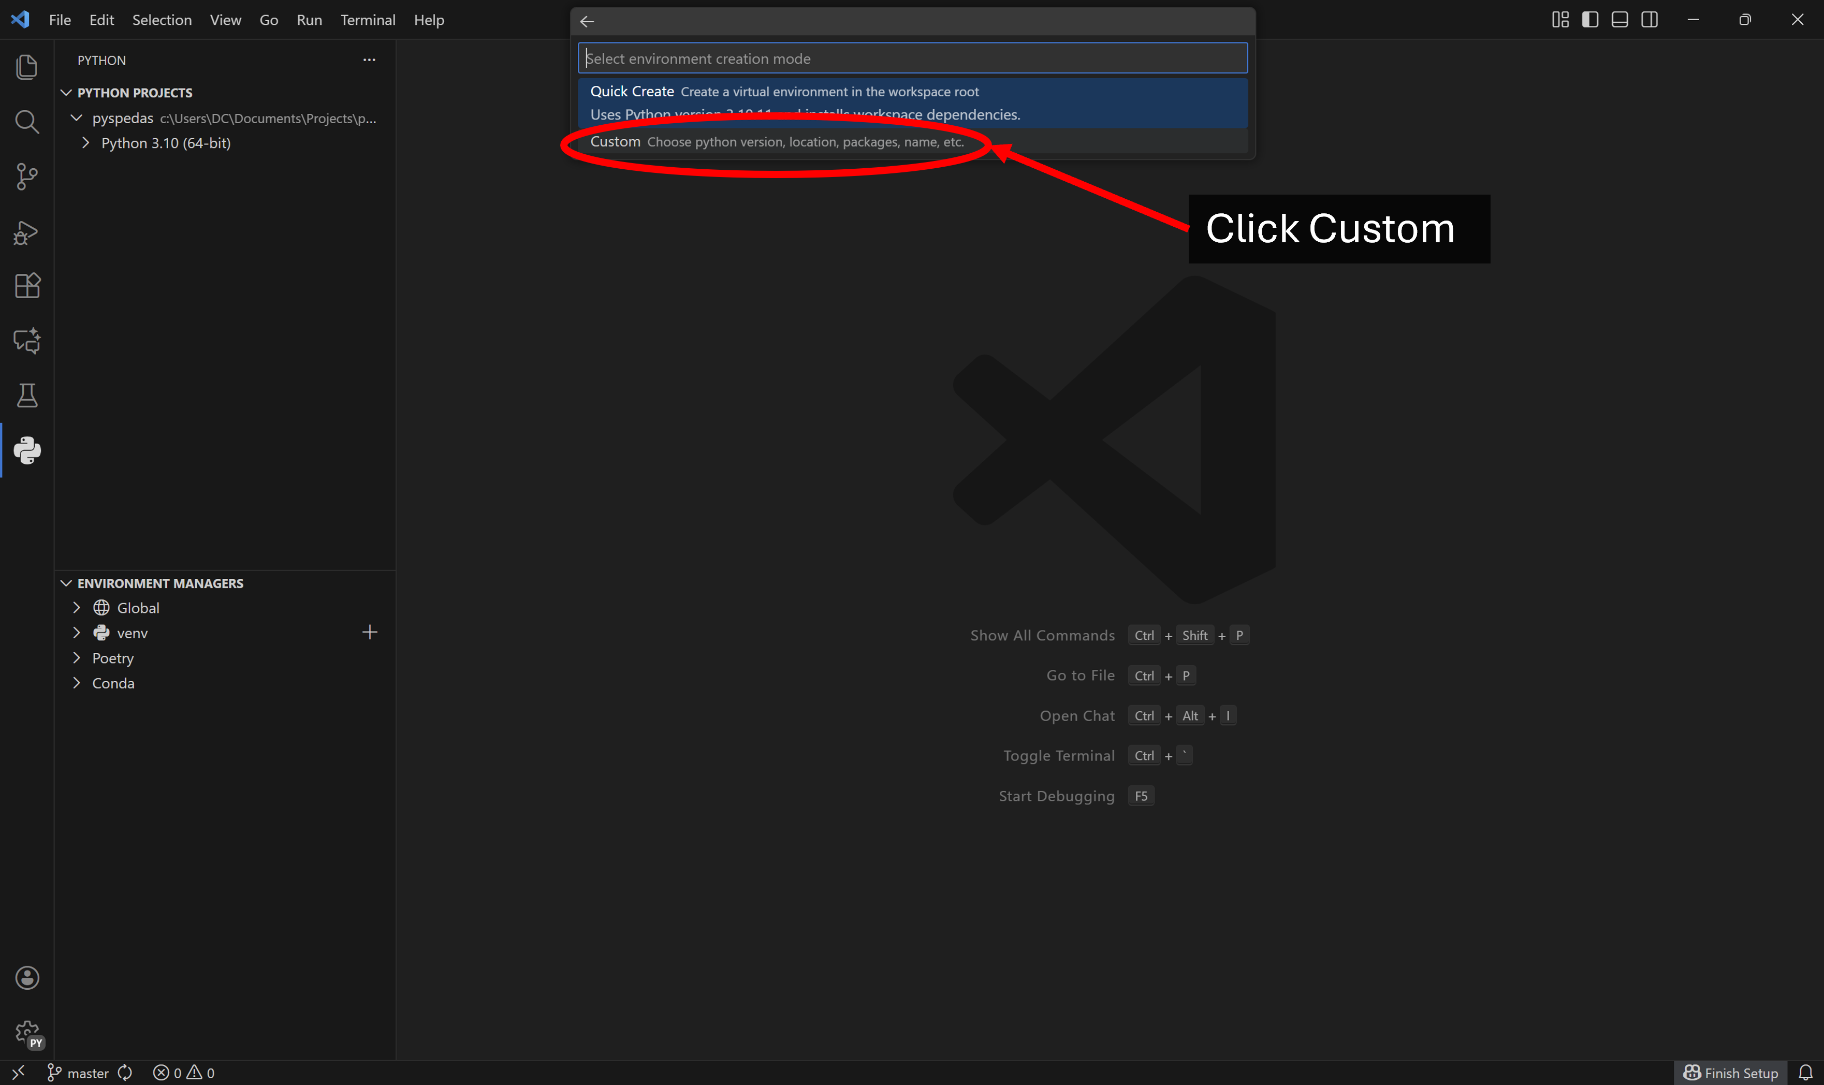Click the PYTHON panel title

click(x=101, y=60)
